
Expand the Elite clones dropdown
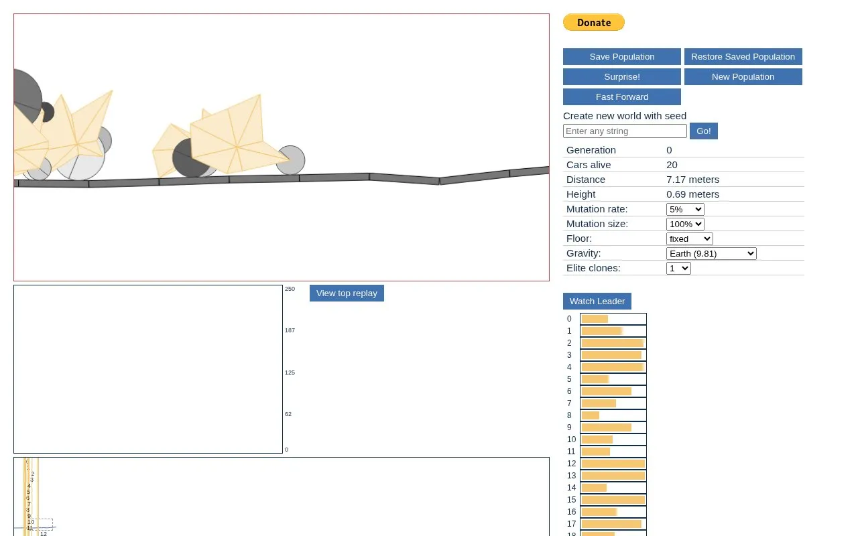click(678, 269)
